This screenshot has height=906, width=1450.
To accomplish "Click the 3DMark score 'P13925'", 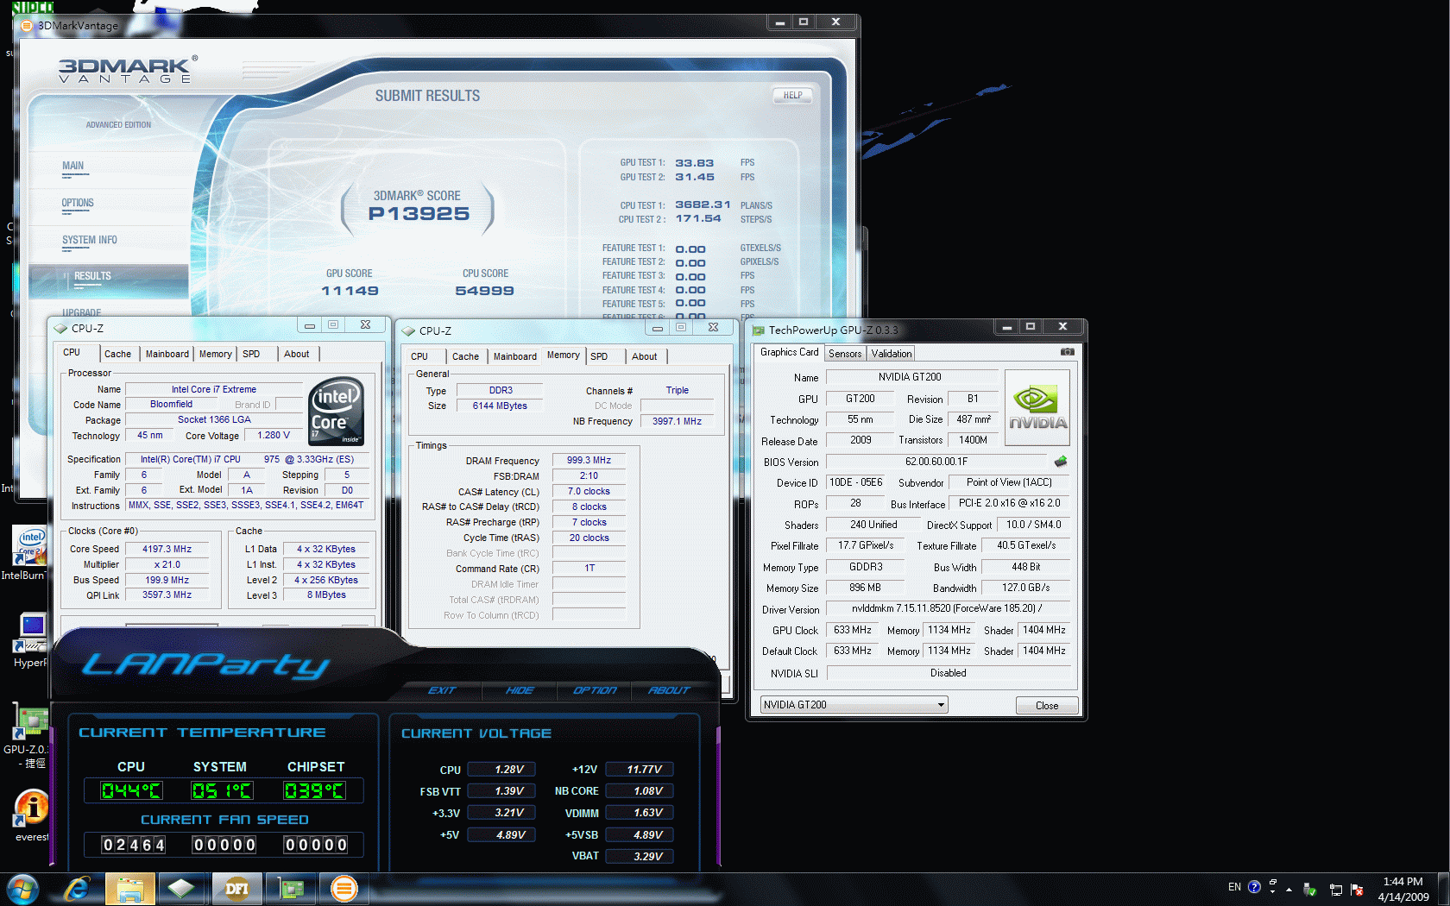I will [419, 213].
